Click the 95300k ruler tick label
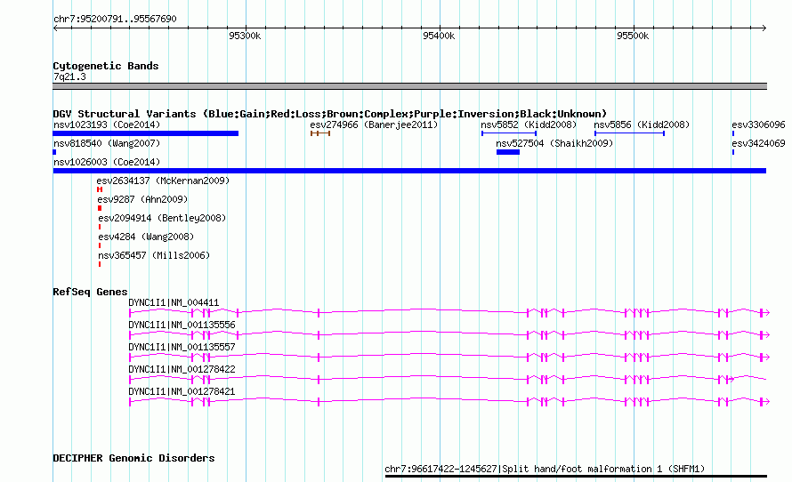Screen dimensions: 792x482 [245, 36]
